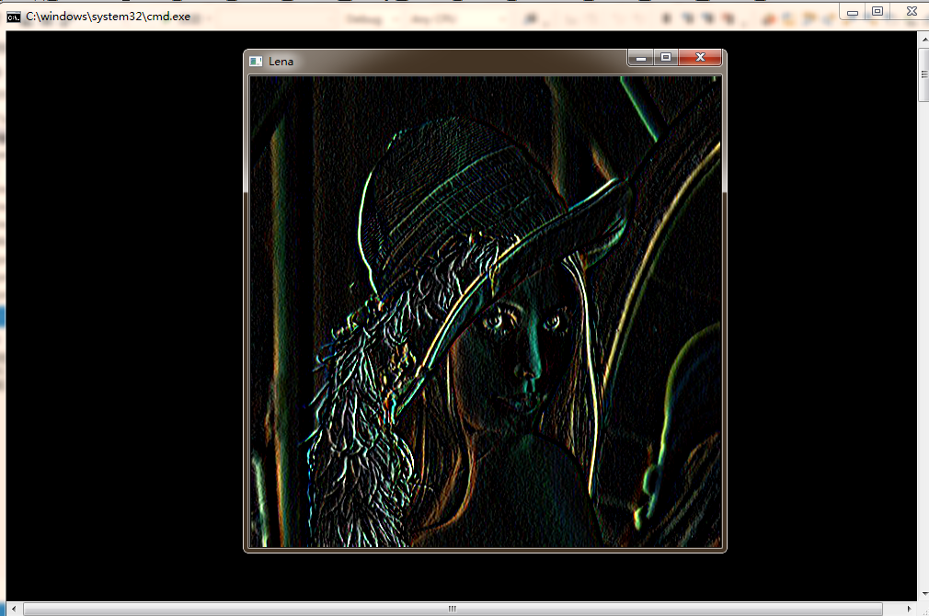Click the edge-filtered Lena image

click(x=486, y=312)
